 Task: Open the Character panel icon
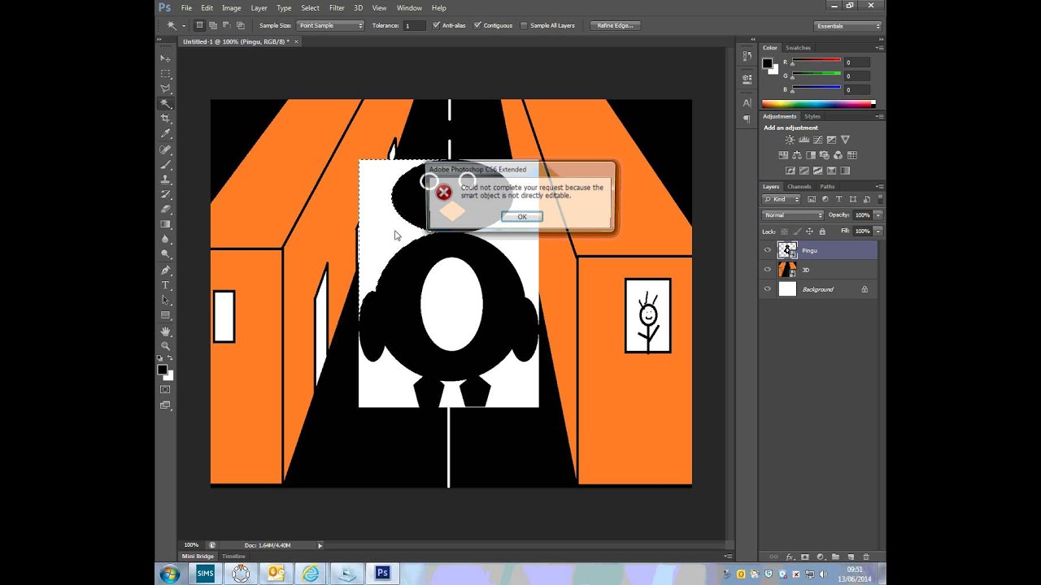click(x=747, y=103)
